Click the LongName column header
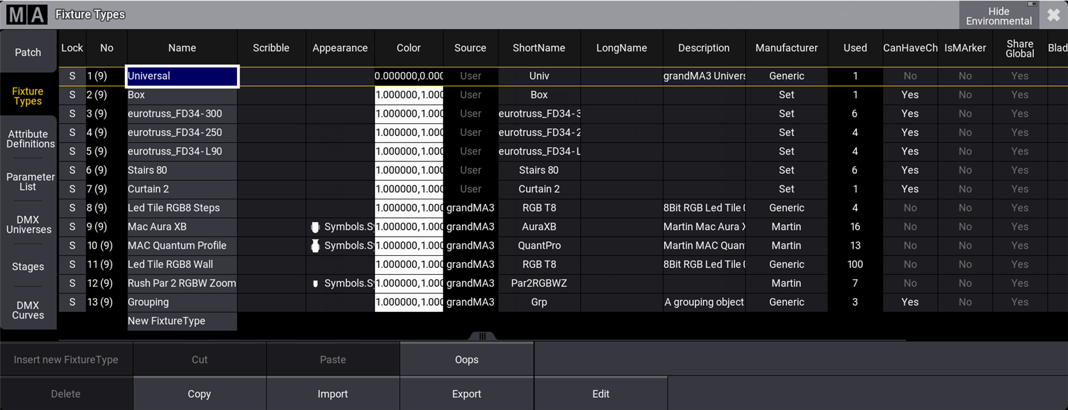This screenshot has height=410, width=1068. [621, 48]
